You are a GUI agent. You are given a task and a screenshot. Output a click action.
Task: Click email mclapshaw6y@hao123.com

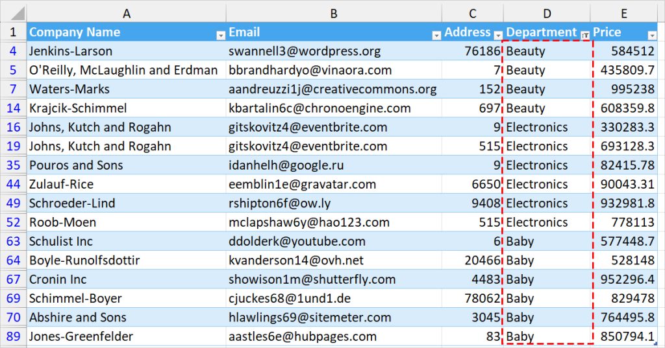click(308, 223)
